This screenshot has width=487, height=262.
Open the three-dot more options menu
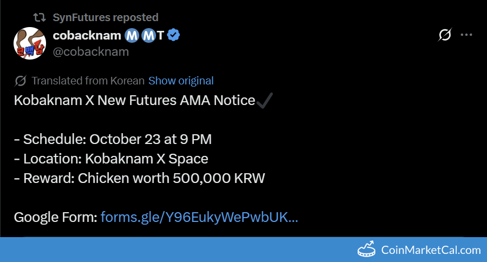[466, 35]
